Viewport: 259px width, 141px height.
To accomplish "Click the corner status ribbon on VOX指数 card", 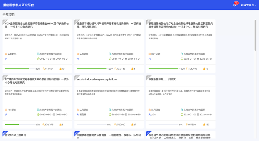I will [x=5, y=21].
